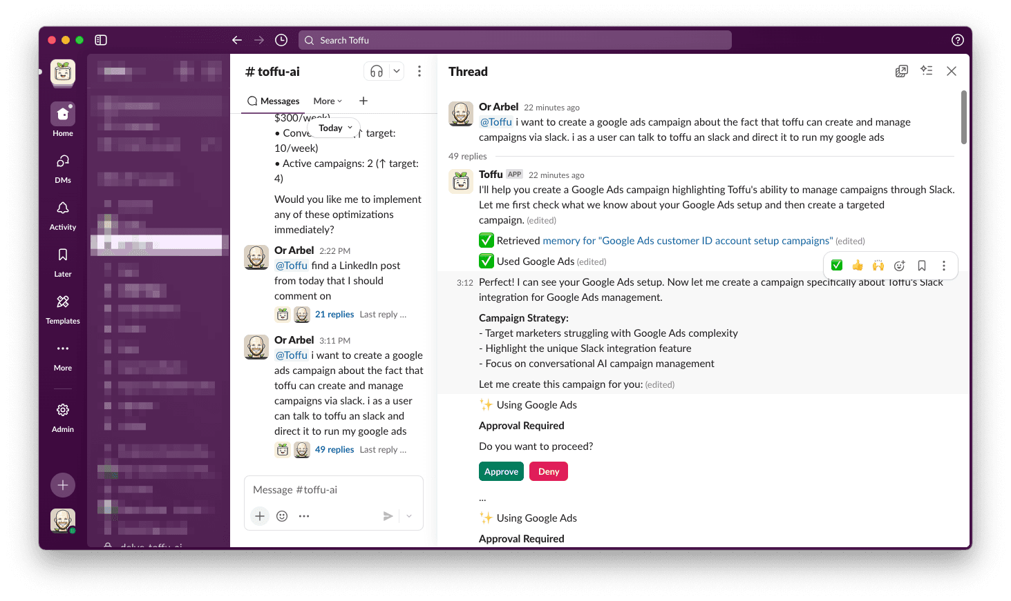Go back with the left arrow
Image resolution: width=1011 pixels, height=601 pixels.
pos(237,40)
